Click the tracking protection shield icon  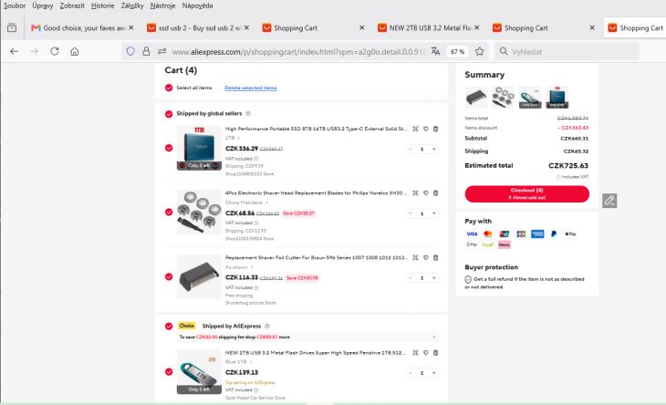130,51
